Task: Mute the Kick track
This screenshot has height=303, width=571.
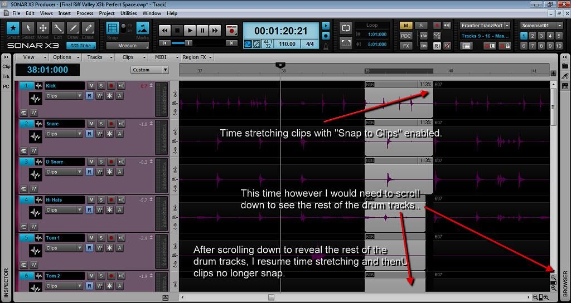Action: (x=91, y=86)
